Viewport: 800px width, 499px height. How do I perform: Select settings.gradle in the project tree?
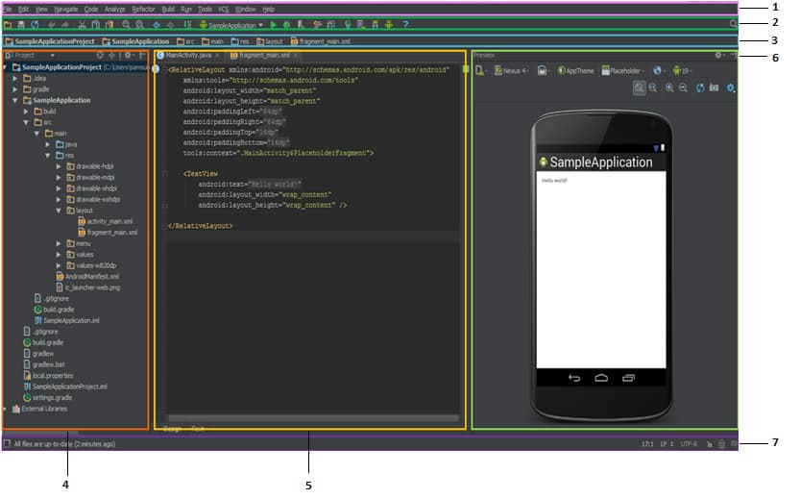coord(47,398)
